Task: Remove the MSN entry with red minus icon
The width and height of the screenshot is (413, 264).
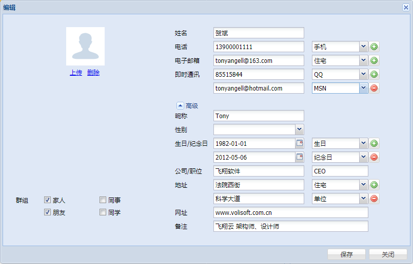Action: point(374,88)
